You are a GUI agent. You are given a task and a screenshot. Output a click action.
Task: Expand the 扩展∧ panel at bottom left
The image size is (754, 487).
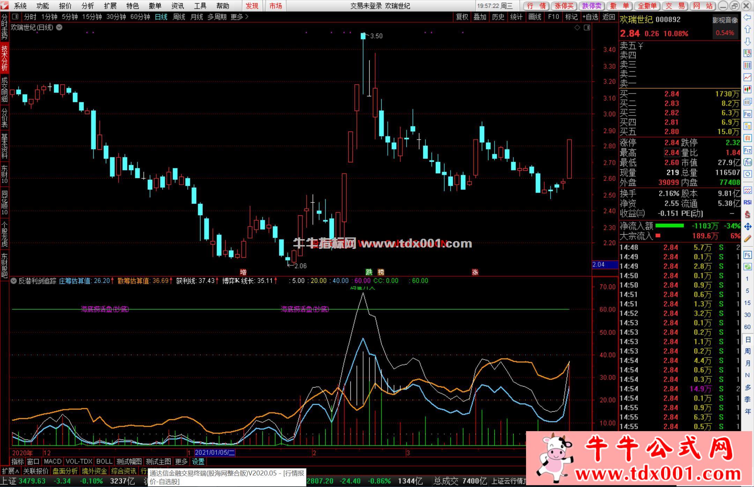tap(10, 471)
